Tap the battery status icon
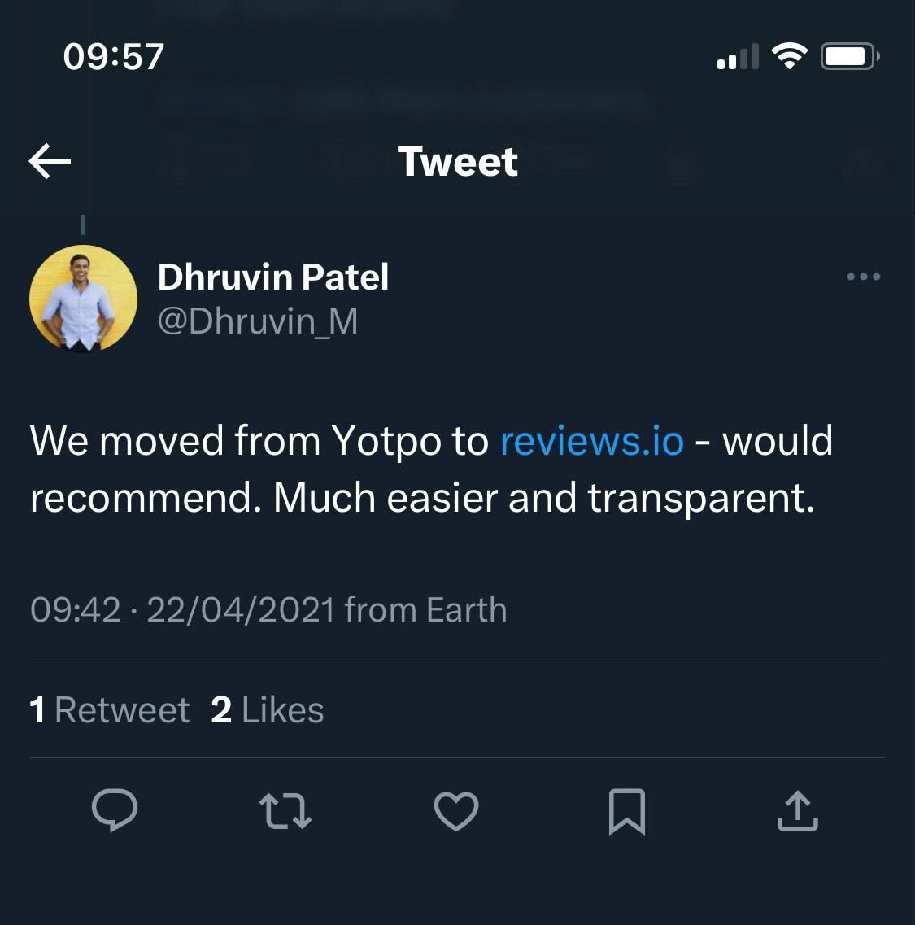Image resolution: width=915 pixels, height=925 pixels. (848, 56)
